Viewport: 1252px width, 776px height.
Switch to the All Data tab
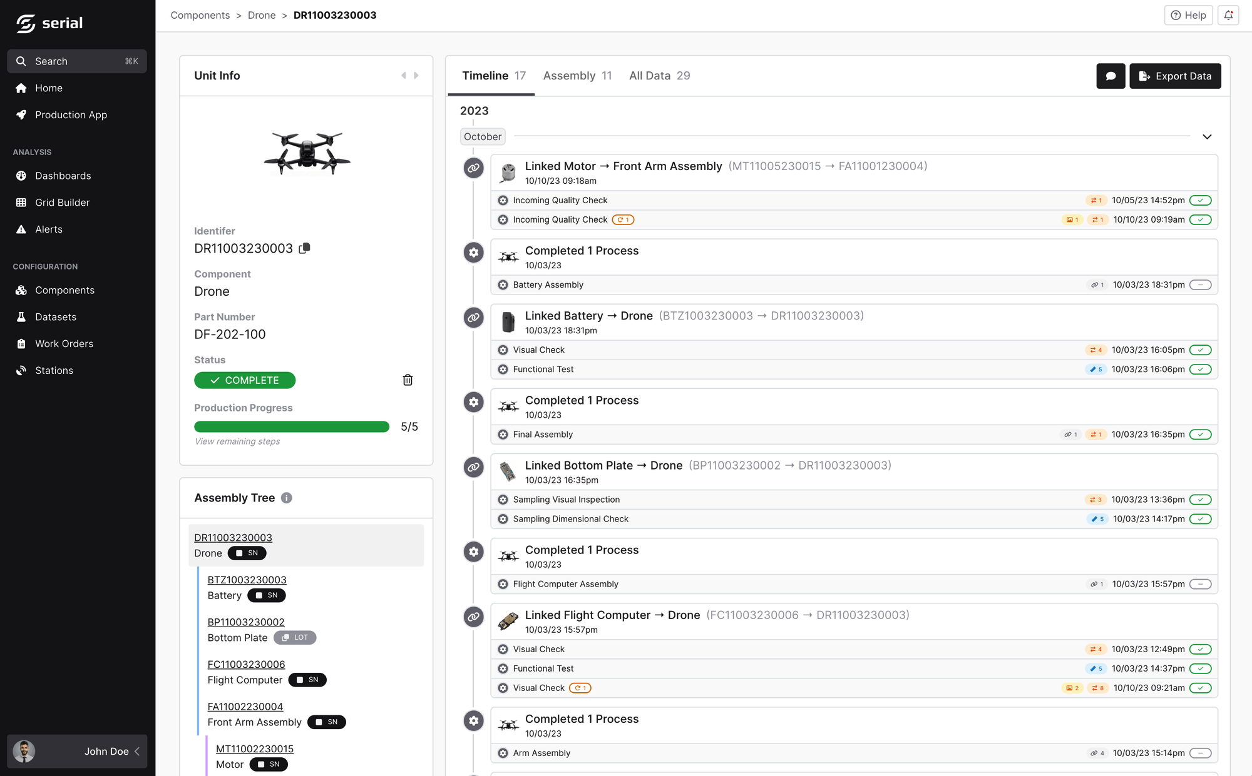click(659, 76)
